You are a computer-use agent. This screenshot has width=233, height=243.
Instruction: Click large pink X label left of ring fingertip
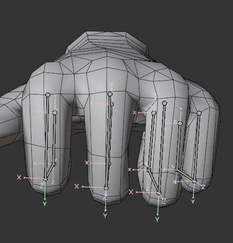coord(131,192)
